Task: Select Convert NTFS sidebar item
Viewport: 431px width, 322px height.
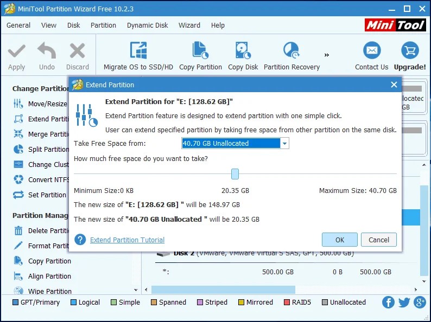Action: 41,180
